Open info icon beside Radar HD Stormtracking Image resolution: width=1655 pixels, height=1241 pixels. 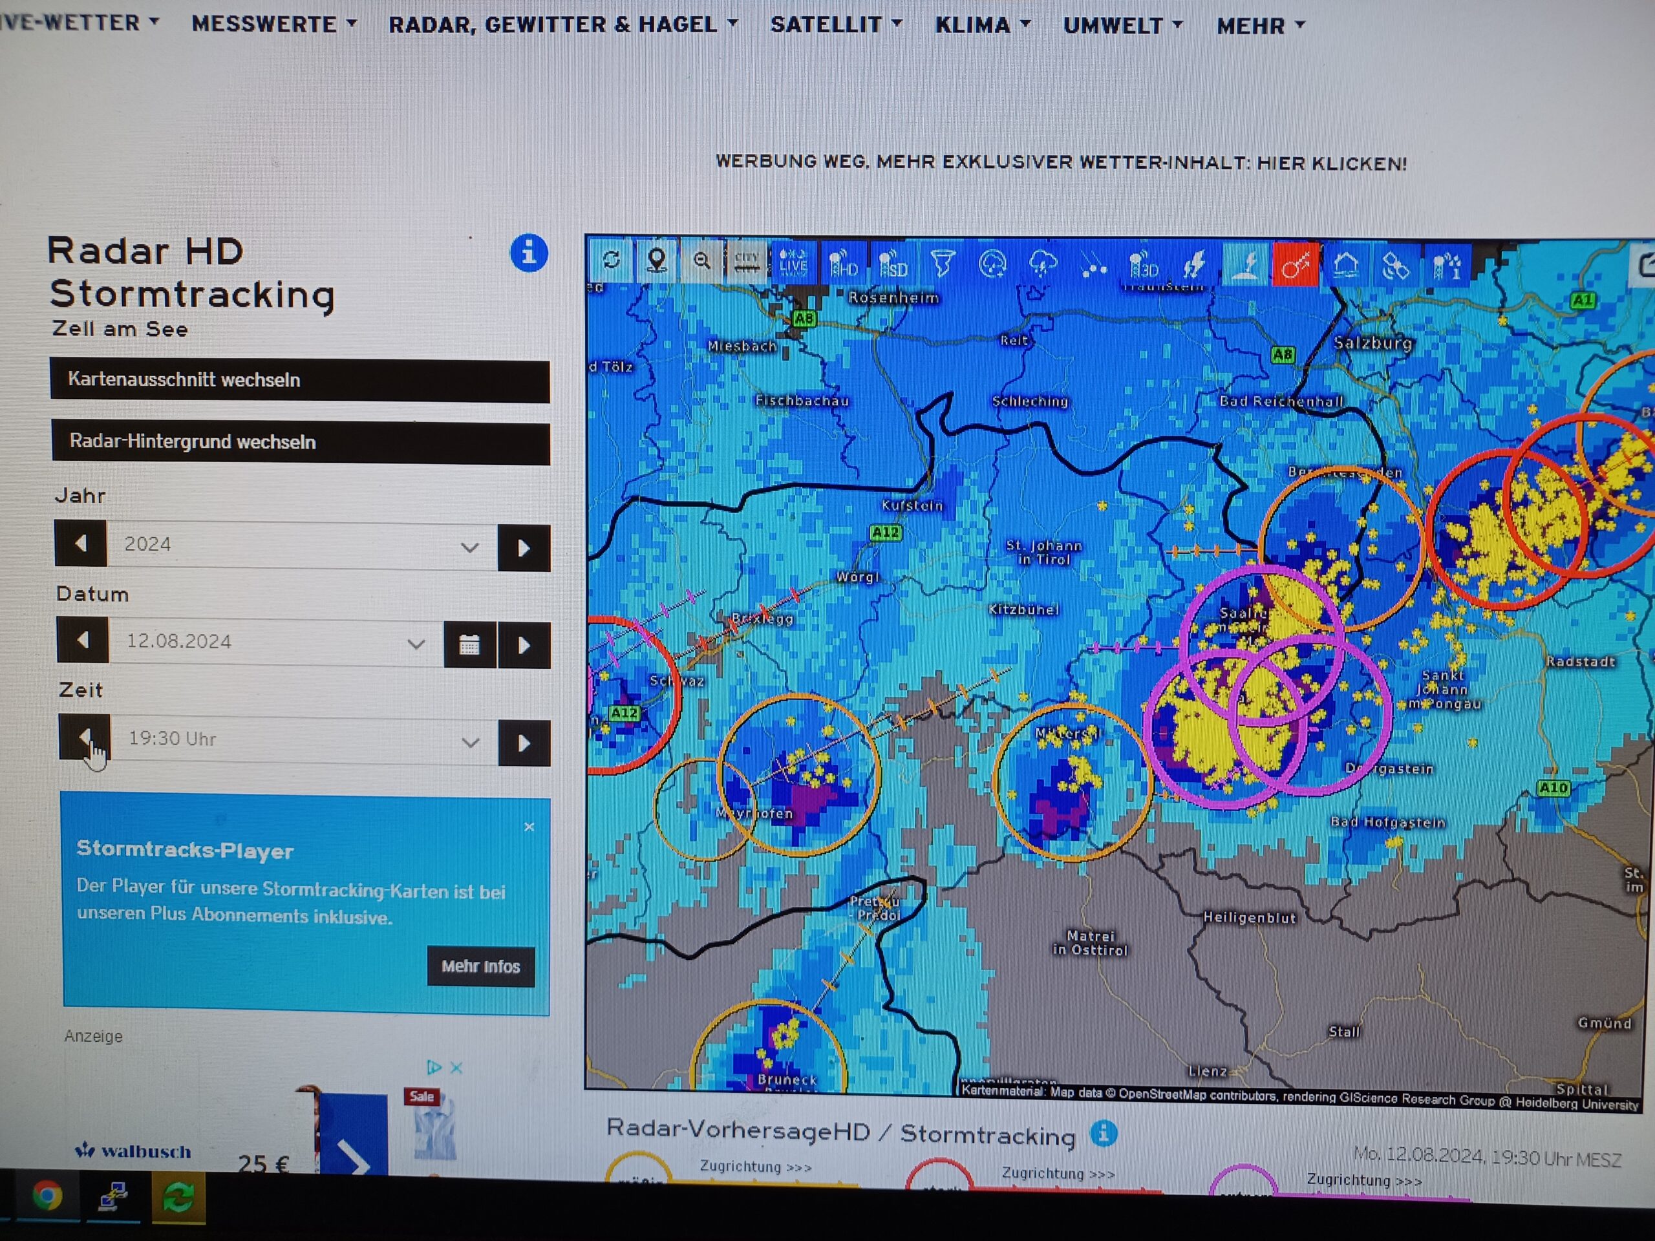click(x=528, y=253)
